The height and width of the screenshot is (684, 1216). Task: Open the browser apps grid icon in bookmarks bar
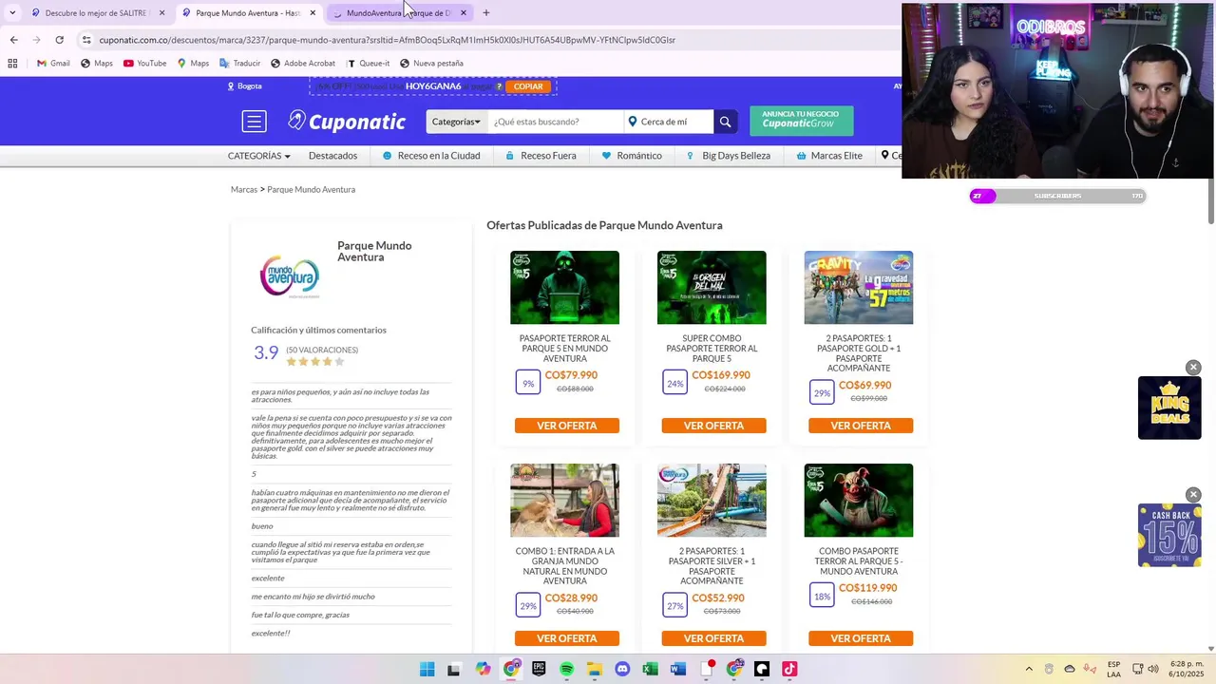coord(12,64)
